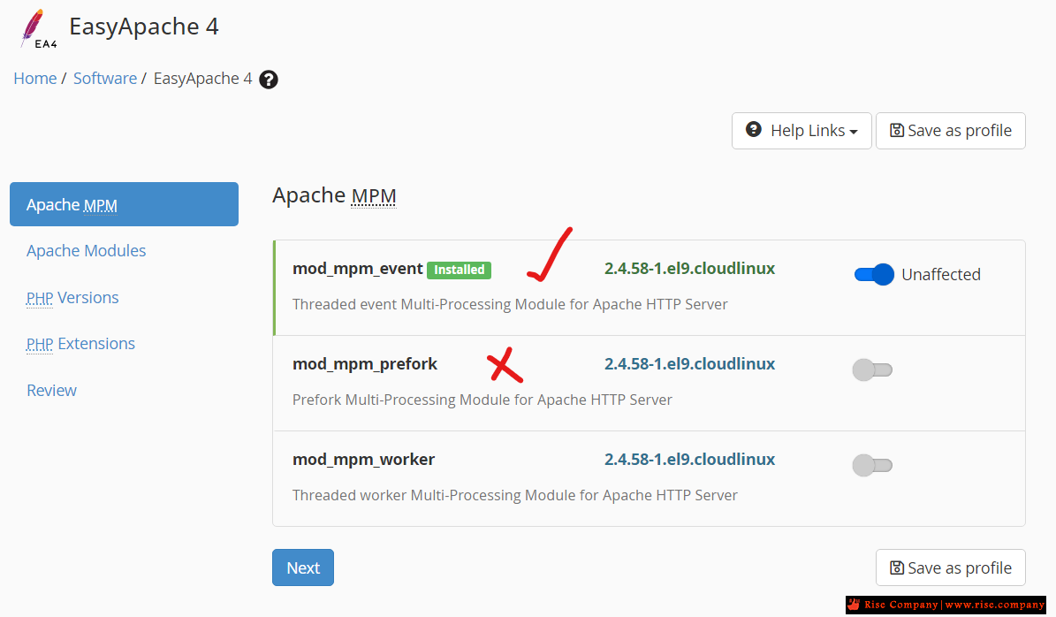
Task: Toggle off the mod_mpm_event switch
Action: point(873,274)
